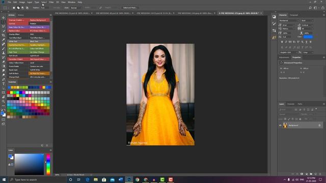Select the Eyedropper tool
326x183 pixels.
[4, 40]
